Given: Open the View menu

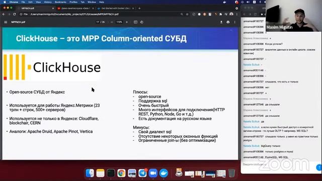Looking at the screenshot, I should tap(38, 2).
